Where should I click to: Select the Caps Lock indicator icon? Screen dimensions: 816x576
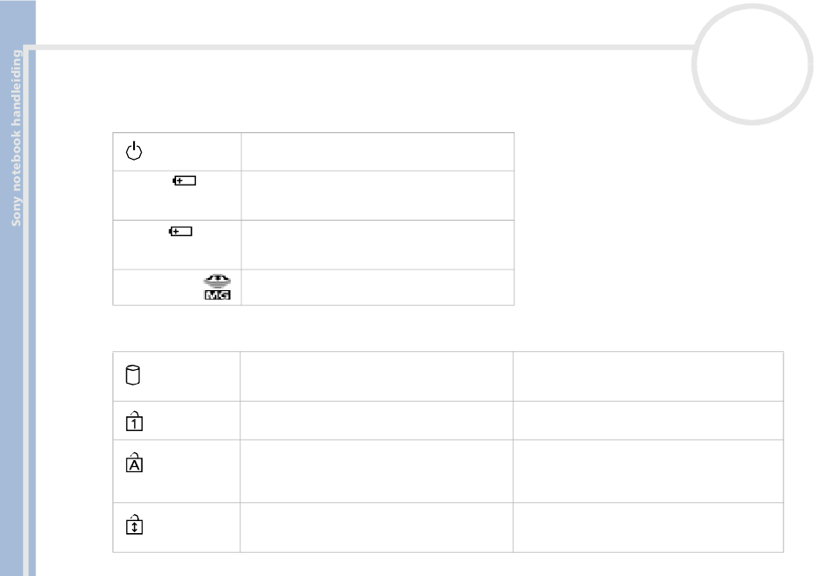click(x=134, y=462)
